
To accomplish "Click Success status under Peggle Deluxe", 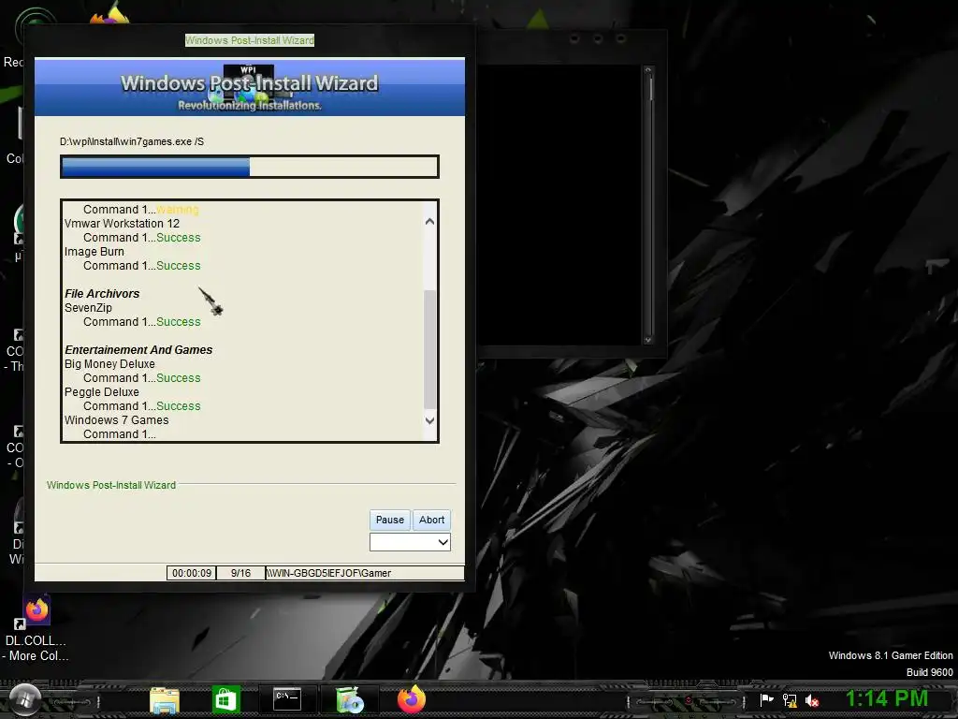I will point(179,406).
